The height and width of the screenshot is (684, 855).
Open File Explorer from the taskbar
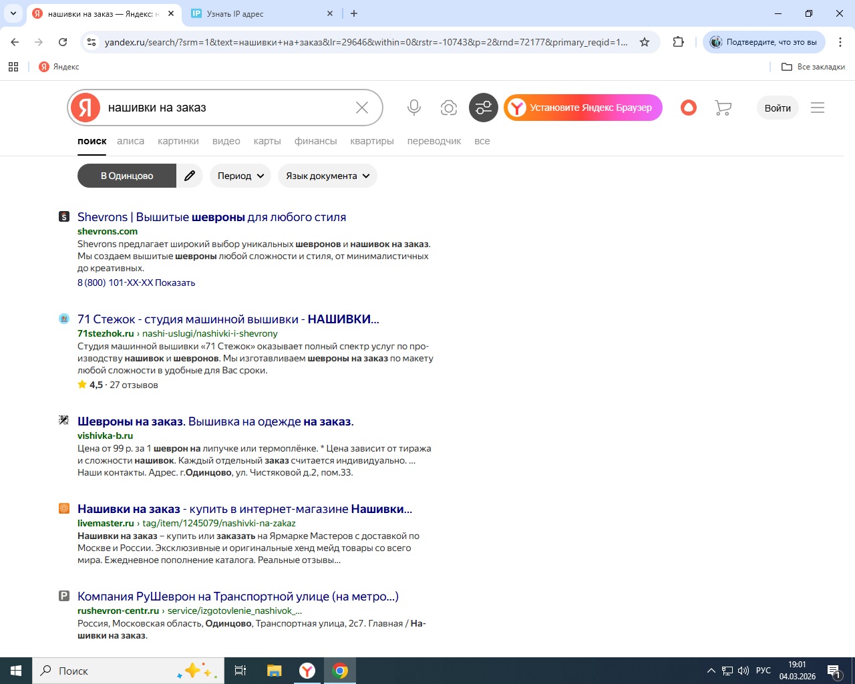[274, 671]
